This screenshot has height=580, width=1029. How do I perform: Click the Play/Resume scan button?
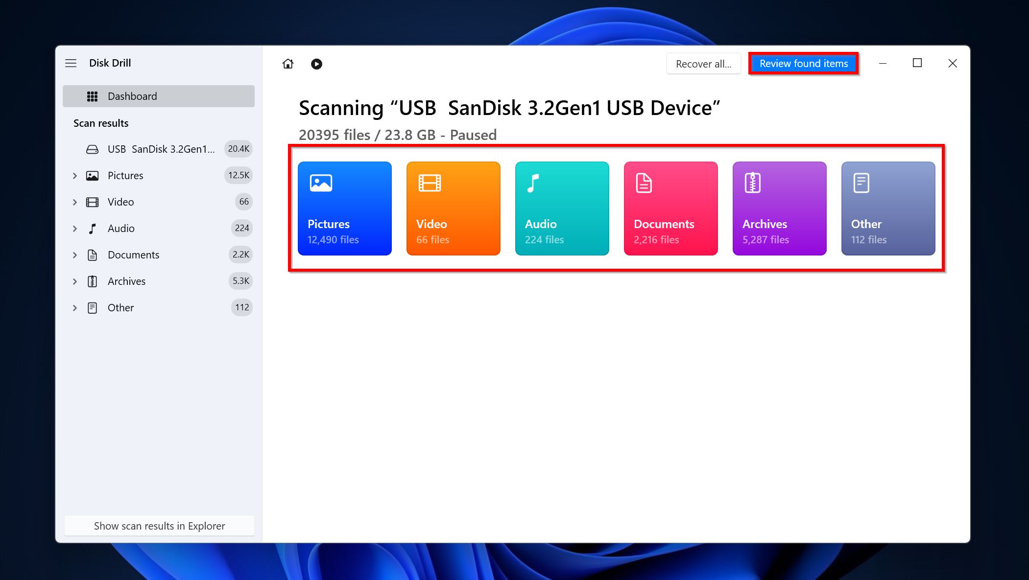(x=316, y=63)
